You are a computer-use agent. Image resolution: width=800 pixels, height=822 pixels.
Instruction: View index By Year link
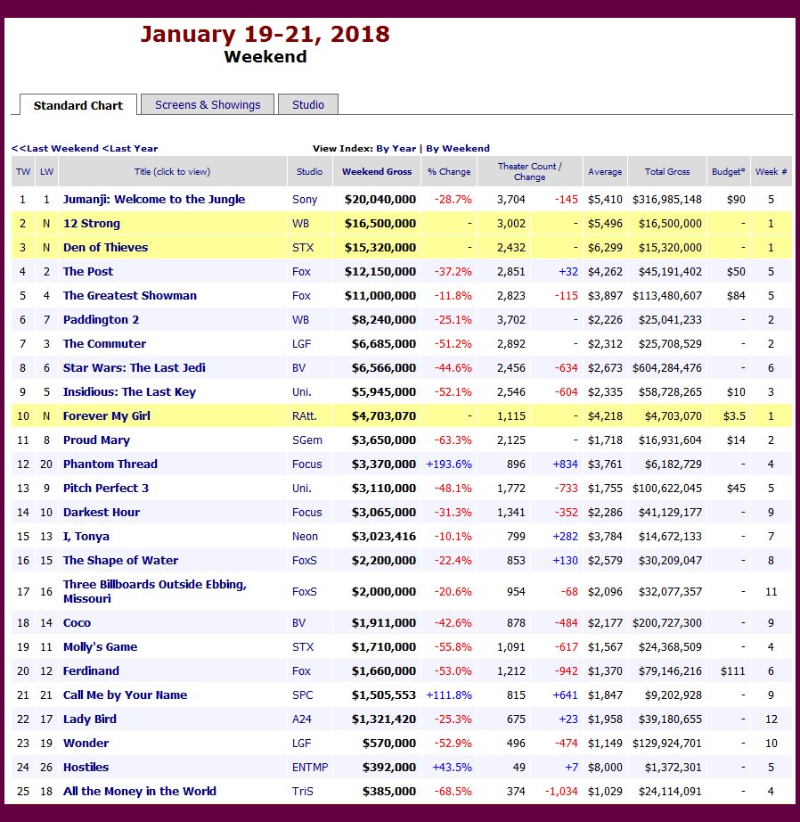[x=396, y=148]
